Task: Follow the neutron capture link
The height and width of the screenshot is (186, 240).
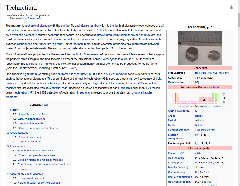Action: coord(66,39)
